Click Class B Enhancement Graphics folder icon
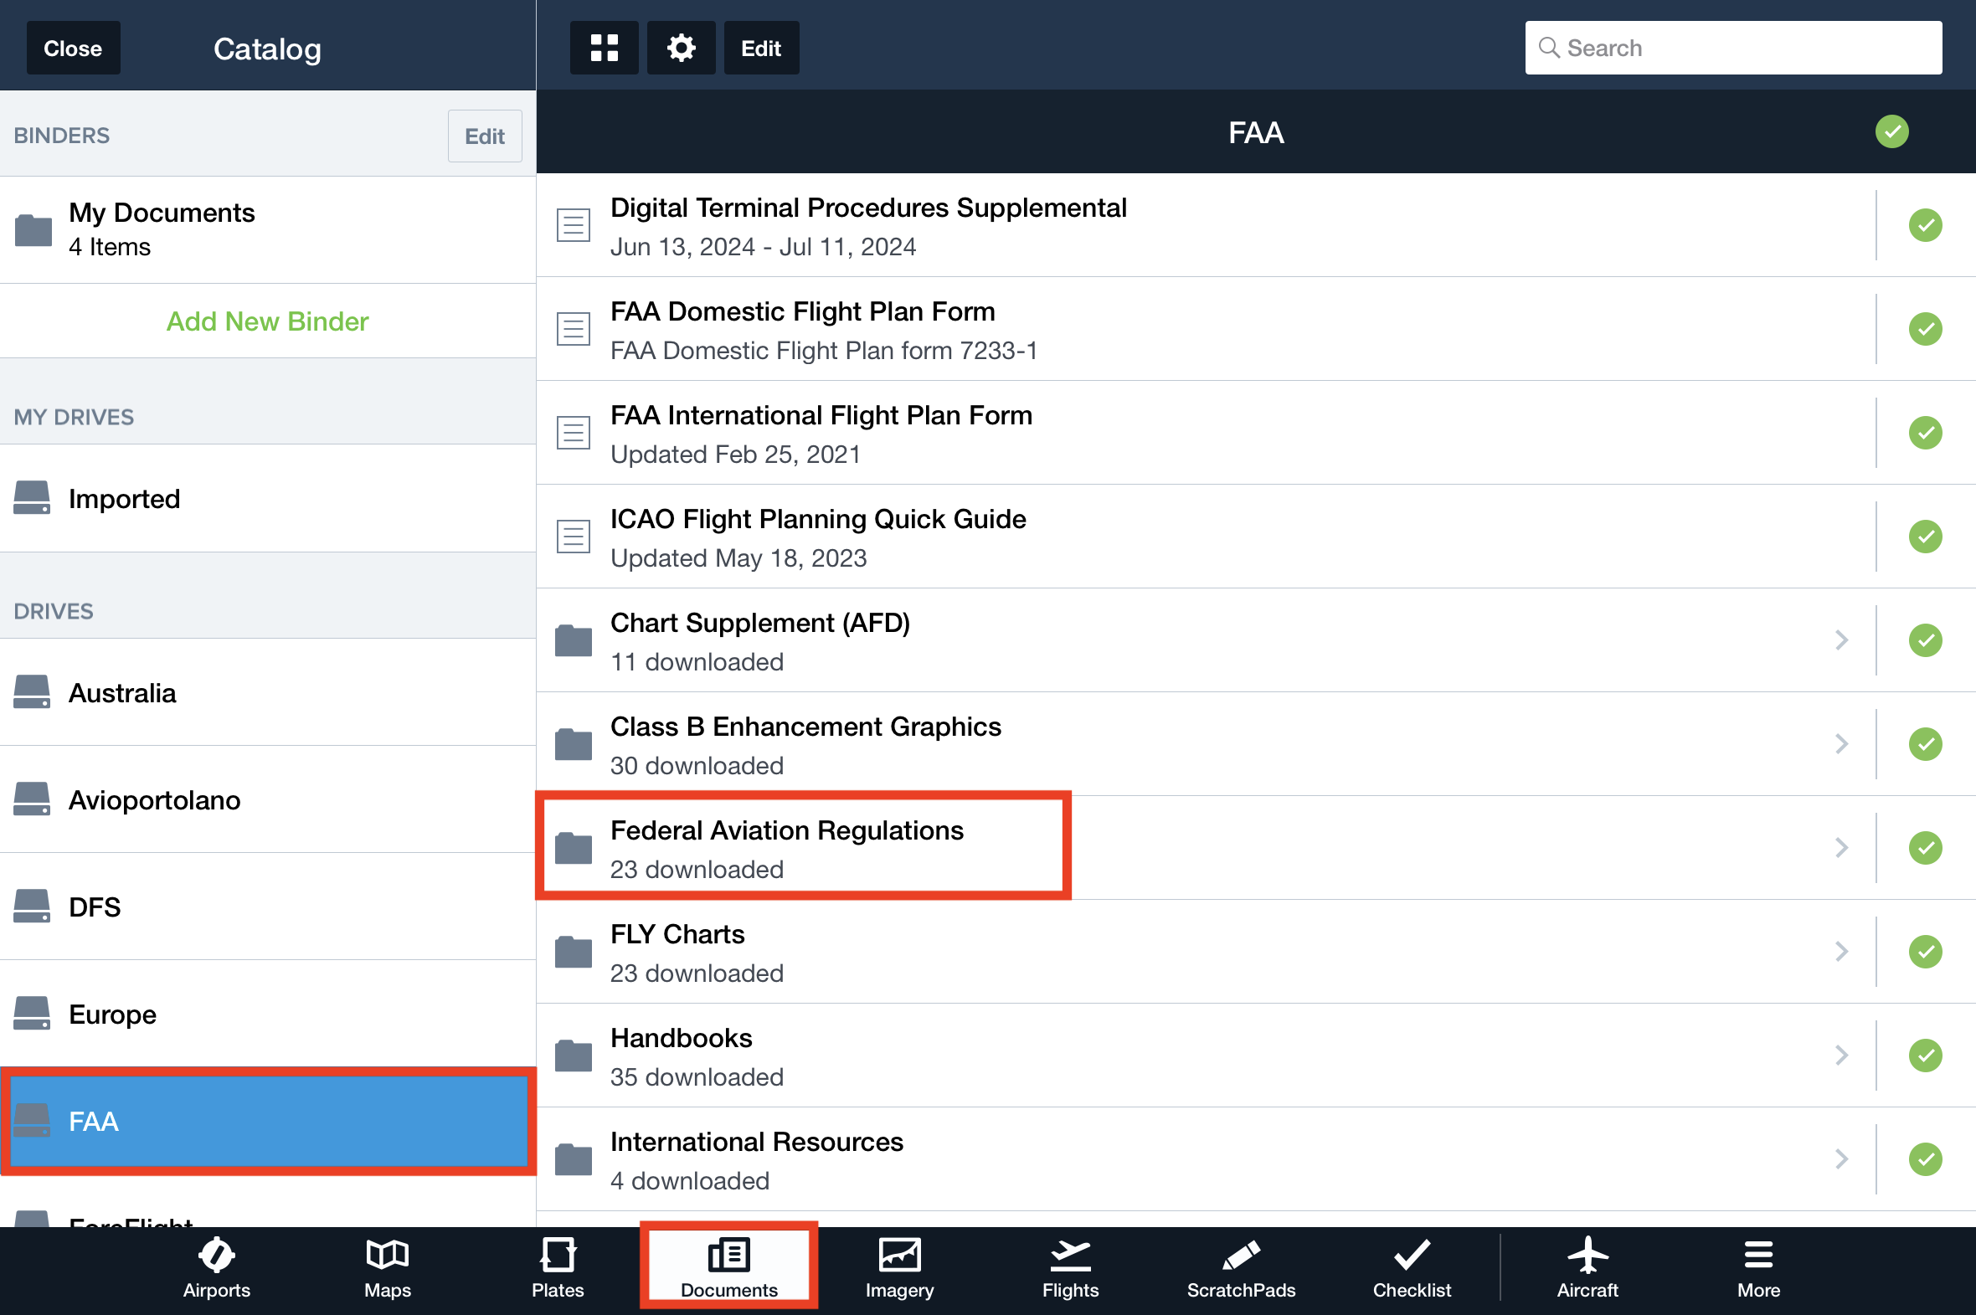1976x1315 pixels. (574, 744)
